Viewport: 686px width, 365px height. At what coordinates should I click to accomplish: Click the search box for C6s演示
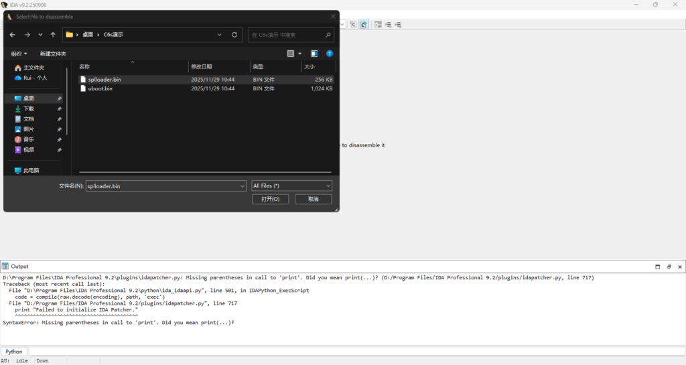coord(287,35)
